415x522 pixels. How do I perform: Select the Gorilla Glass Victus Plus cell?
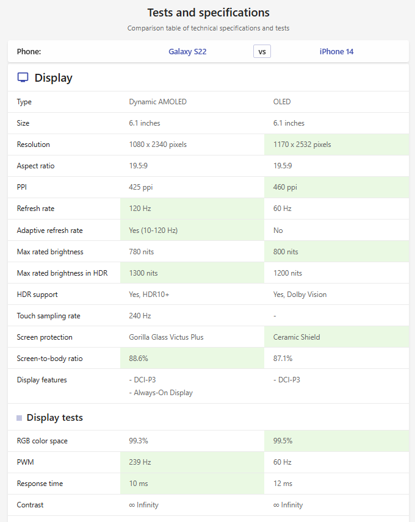click(x=166, y=337)
